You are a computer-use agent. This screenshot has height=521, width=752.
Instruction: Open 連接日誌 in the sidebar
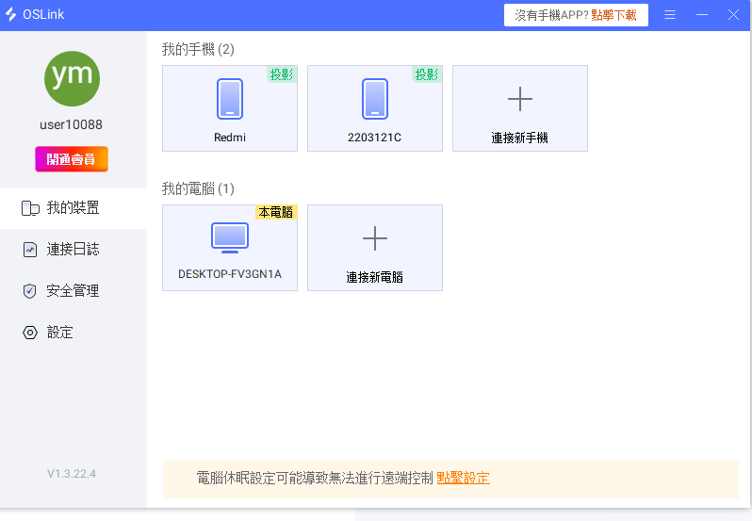tap(73, 250)
